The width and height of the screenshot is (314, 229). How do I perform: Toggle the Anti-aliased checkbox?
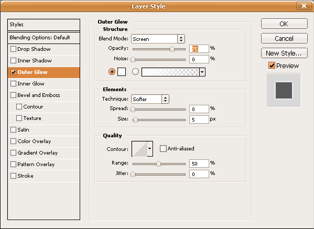[x=163, y=148]
